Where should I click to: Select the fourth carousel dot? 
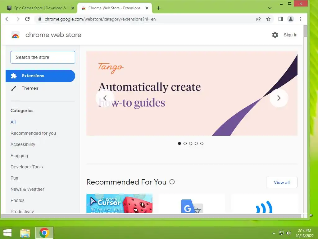coord(196,143)
